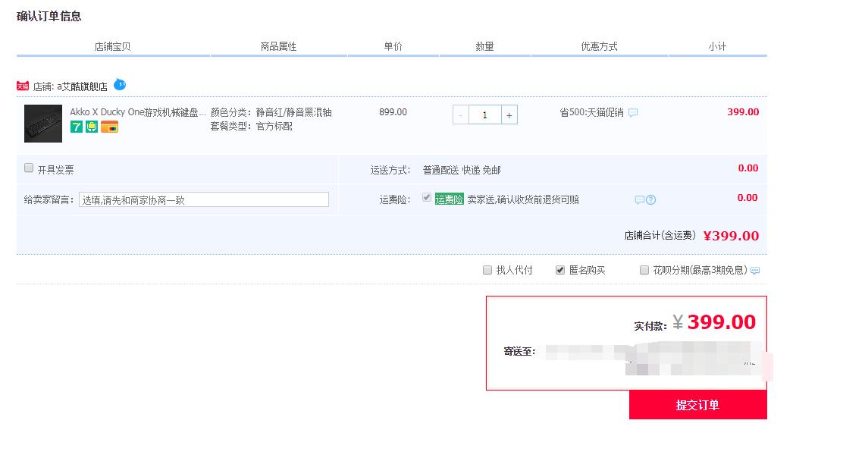Viewport: 865px width, 458px height.
Task: Open the Akko keyboard product thumbnail
Action: (x=43, y=124)
